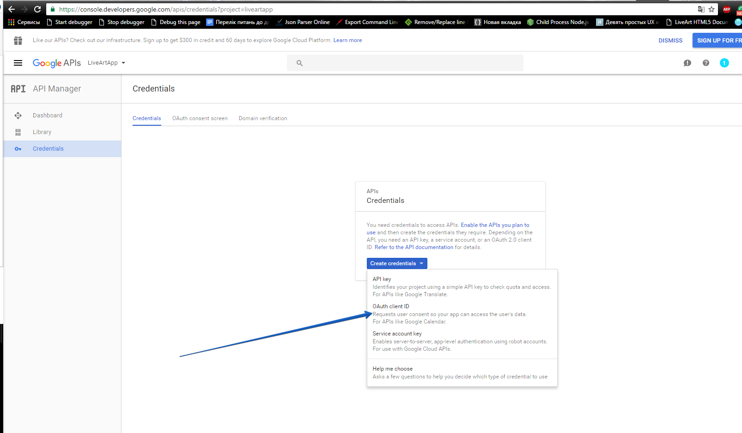The height and width of the screenshot is (433, 742).
Task: Click the gift icon in the promo banner
Action: click(18, 41)
